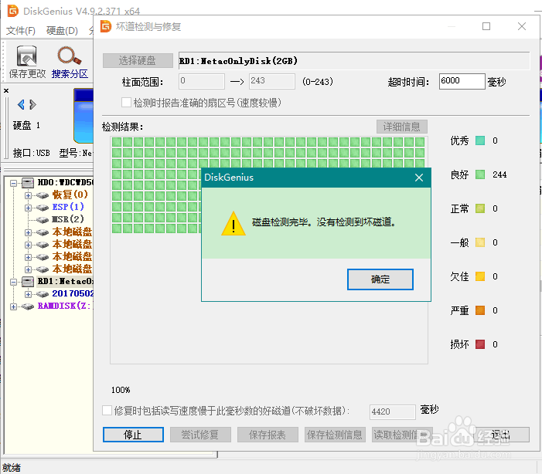
Task: Select the RD1 removable disk drive icon
Action: 28,281
